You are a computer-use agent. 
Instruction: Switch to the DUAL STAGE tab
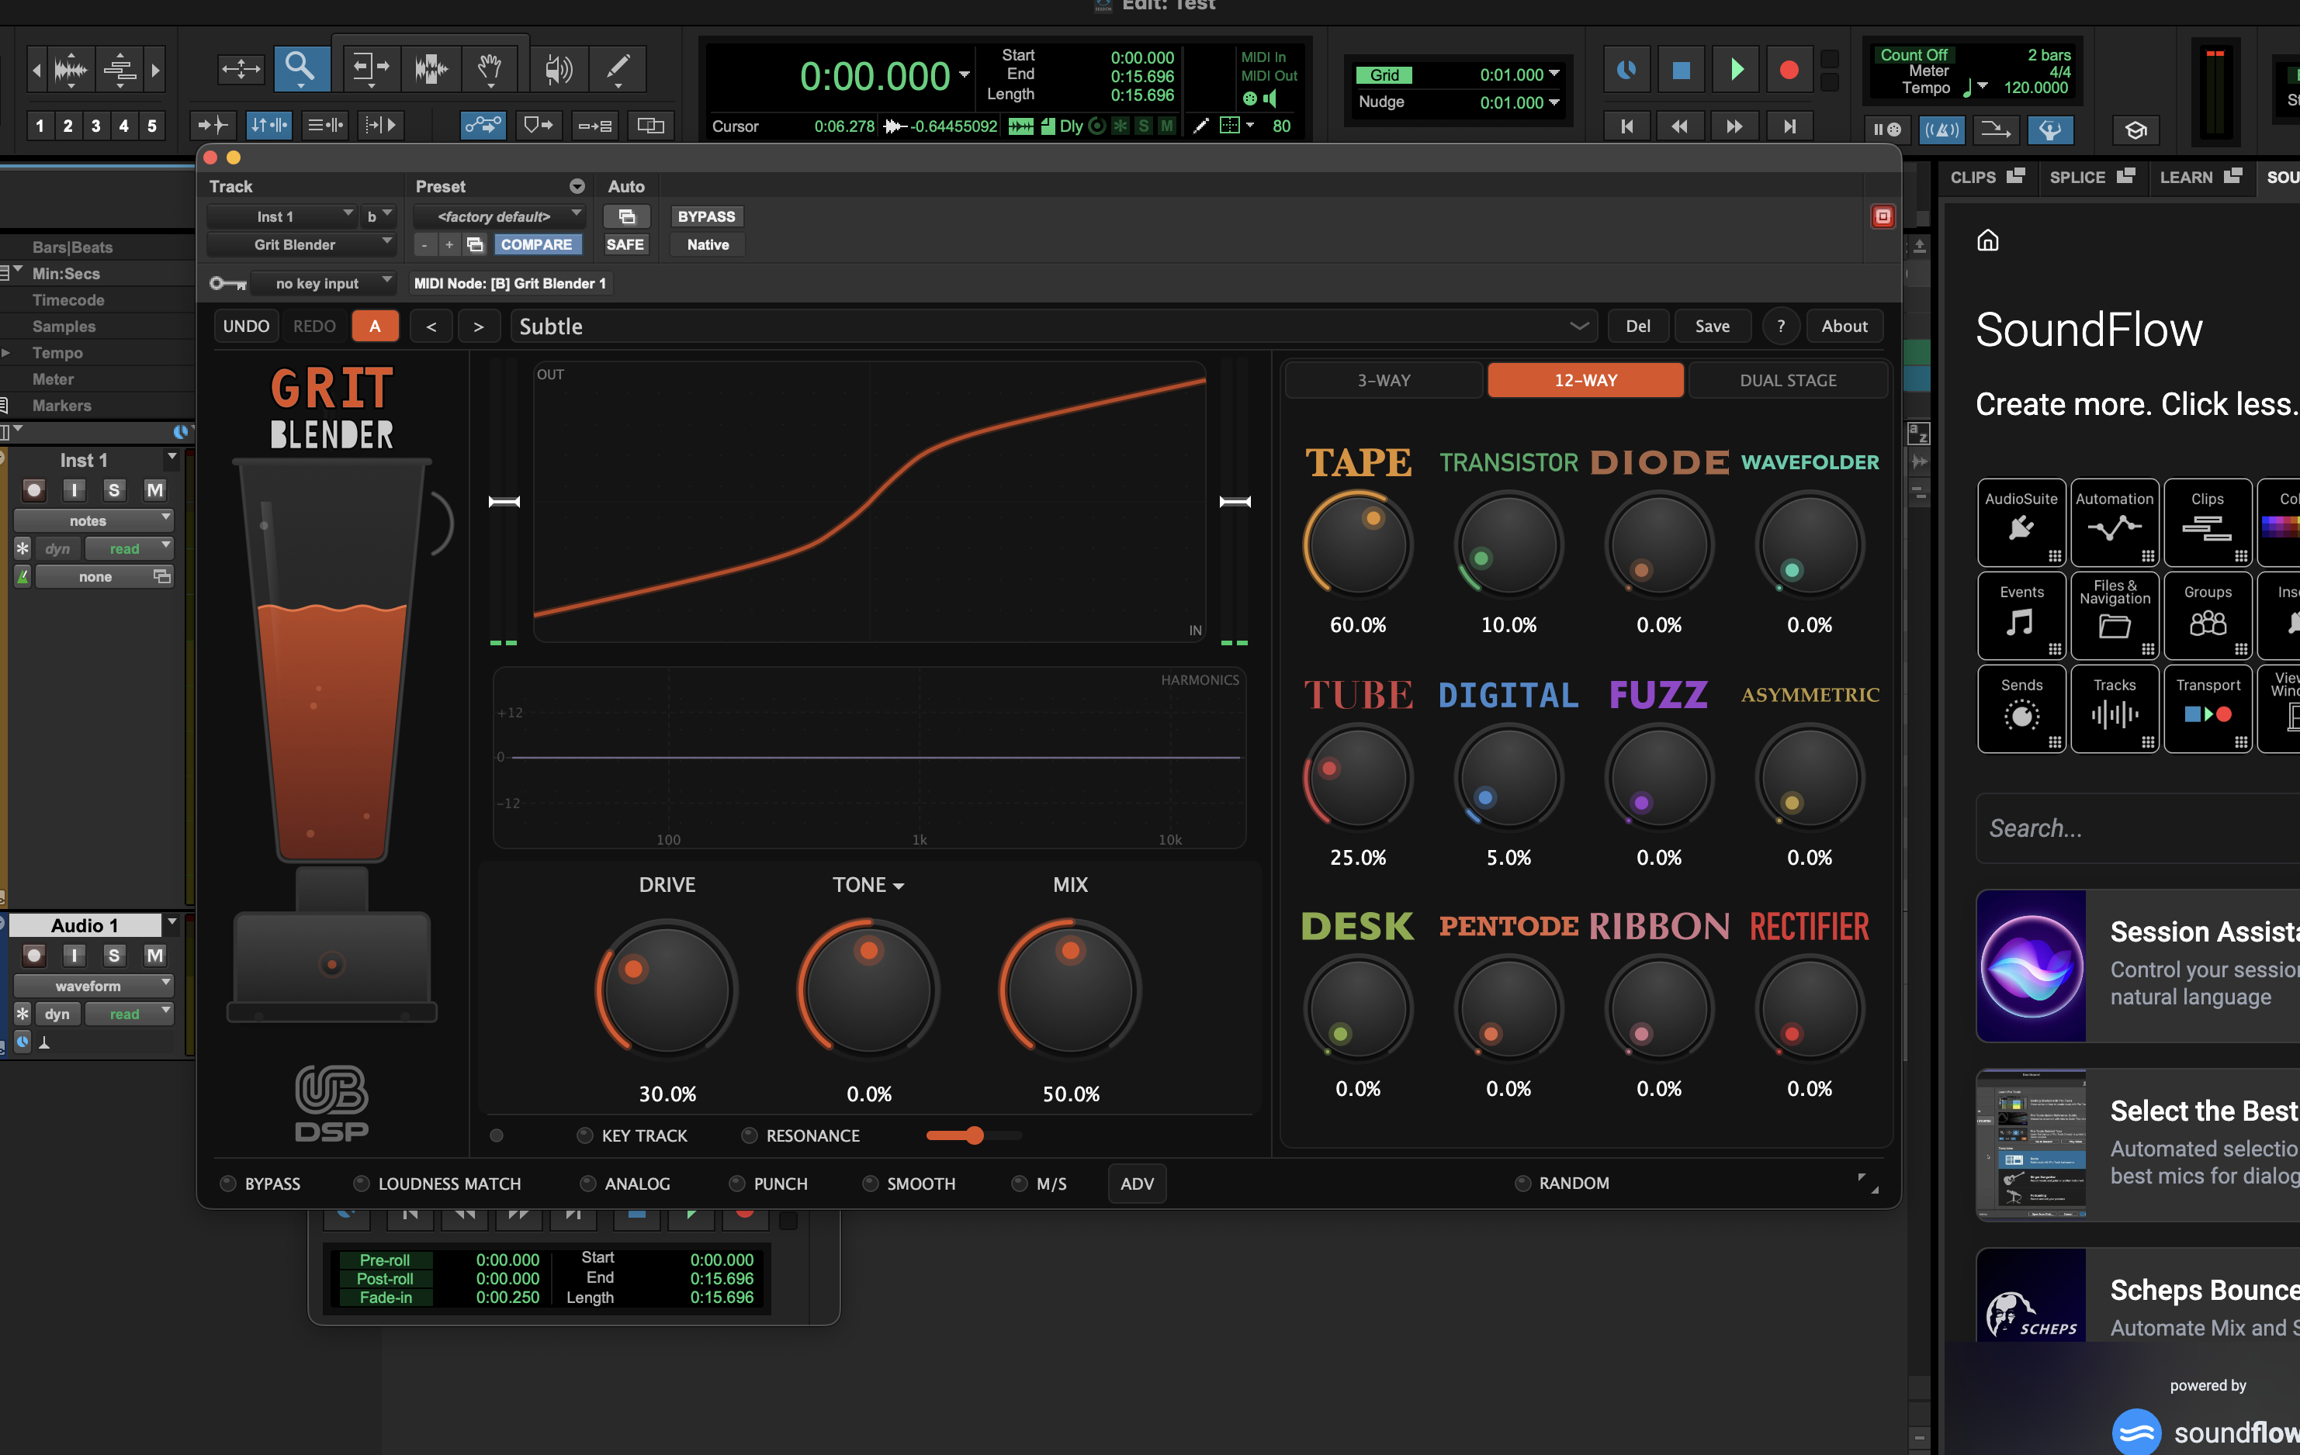tap(1787, 380)
